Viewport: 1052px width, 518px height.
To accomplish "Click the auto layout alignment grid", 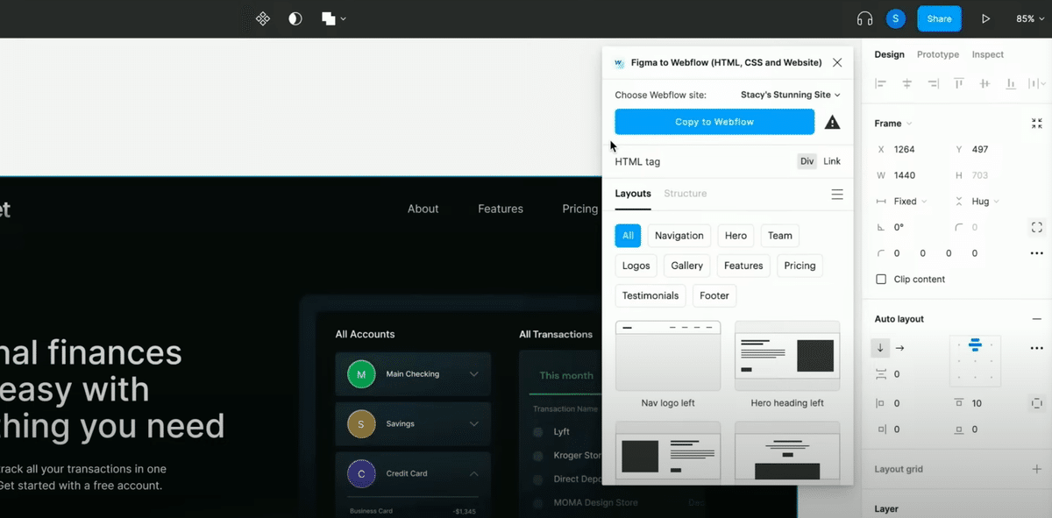I will [976, 360].
